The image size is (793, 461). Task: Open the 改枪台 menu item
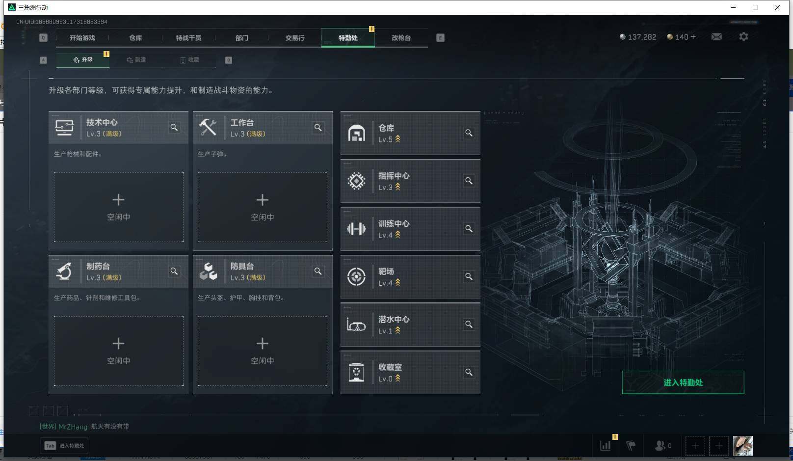401,37
